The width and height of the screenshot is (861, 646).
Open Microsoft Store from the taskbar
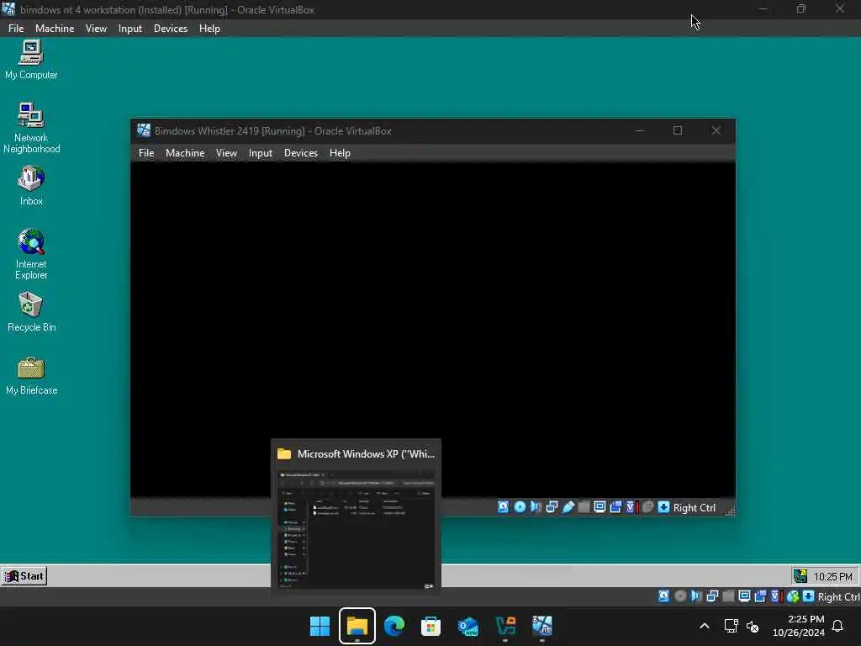(x=431, y=626)
